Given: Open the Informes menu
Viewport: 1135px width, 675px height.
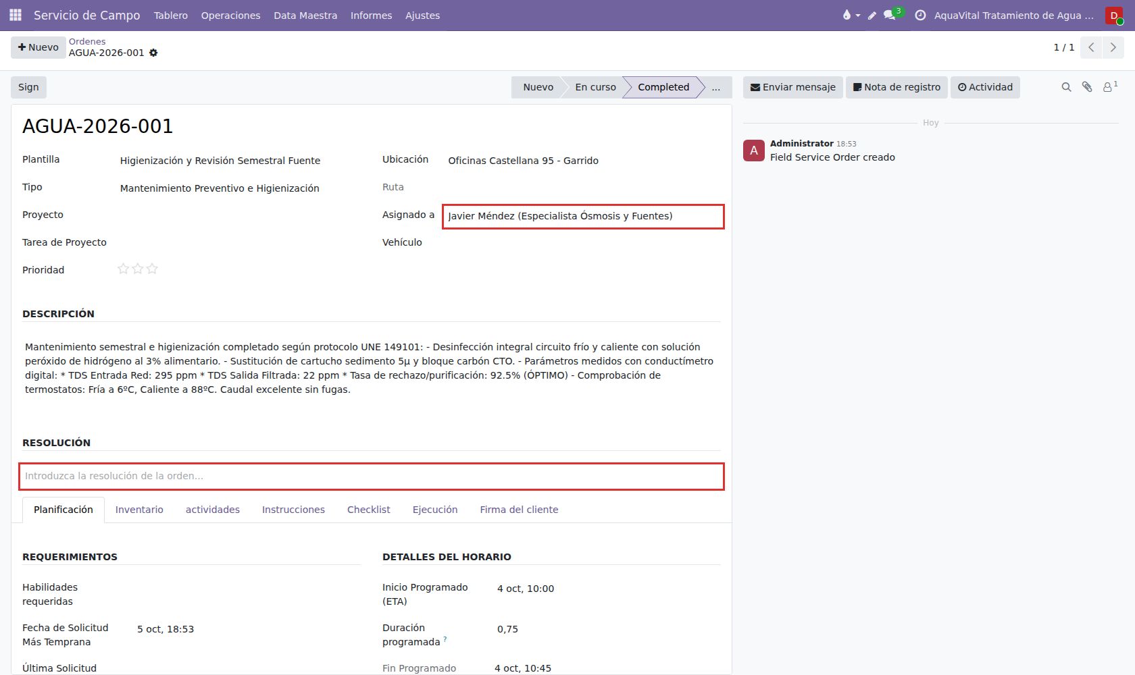Looking at the screenshot, I should pyautogui.click(x=371, y=15).
